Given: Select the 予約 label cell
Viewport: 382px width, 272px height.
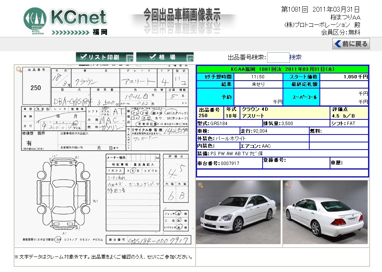Looking at the screenshot, I should click(x=215, y=97).
